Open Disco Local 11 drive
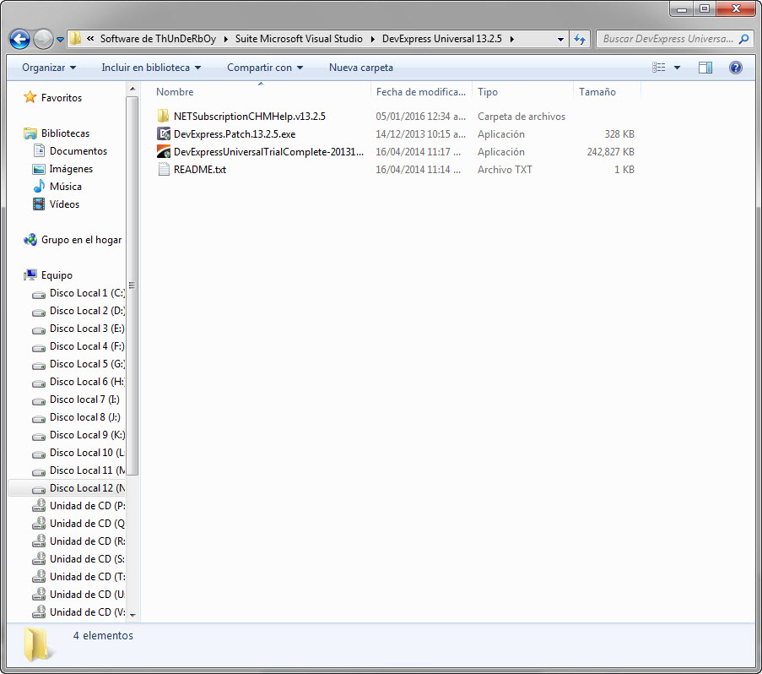The image size is (762, 674). [87, 470]
